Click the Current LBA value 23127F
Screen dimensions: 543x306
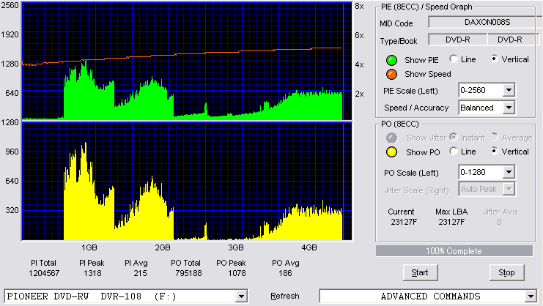click(x=404, y=222)
